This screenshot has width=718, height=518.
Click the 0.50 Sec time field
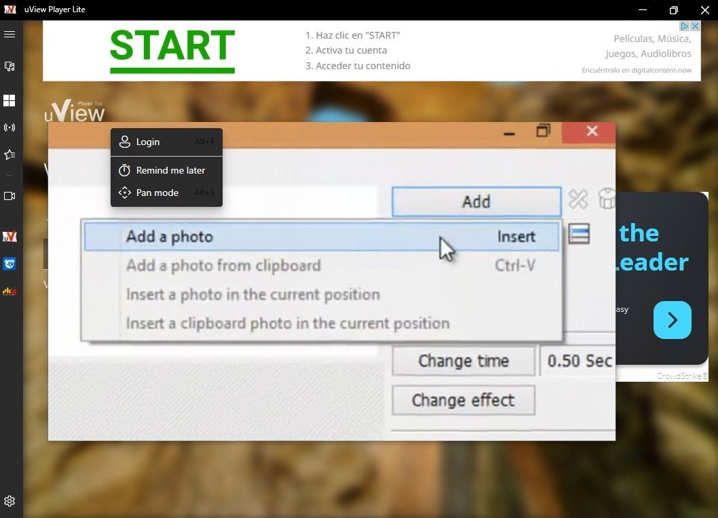(x=578, y=361)
